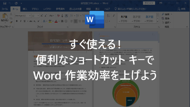Select the blue あア亜 style thumbnail
Image resolution: width=190 pixels, height=107 pixels.
149,19
